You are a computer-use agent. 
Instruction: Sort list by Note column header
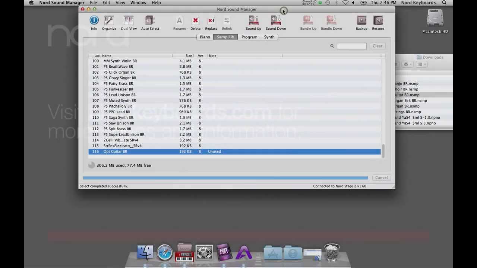(244, 55)
